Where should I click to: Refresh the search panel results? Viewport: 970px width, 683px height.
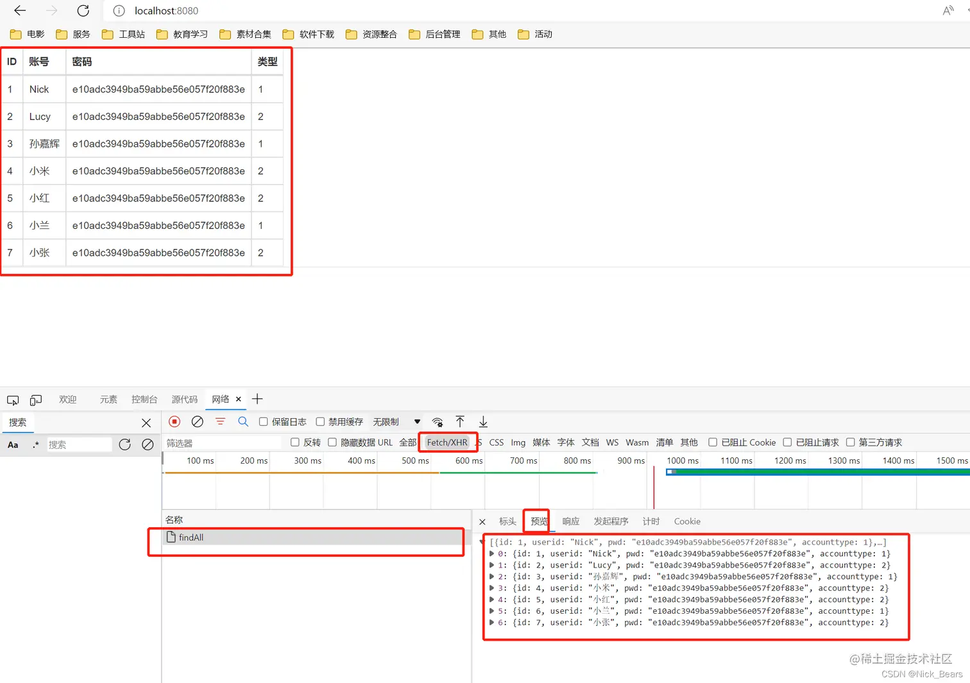click(x=124, y=444)
